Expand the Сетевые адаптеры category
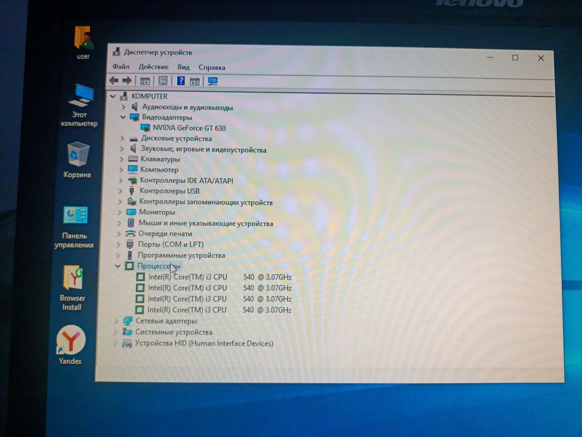582x437 pixels. 116,321
